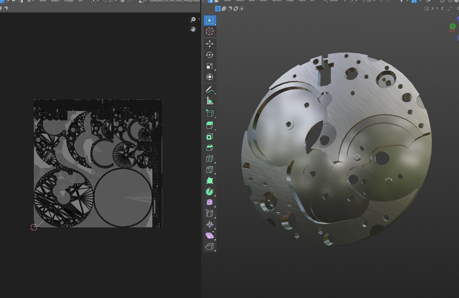Select the Knife tool

[210, 170]
